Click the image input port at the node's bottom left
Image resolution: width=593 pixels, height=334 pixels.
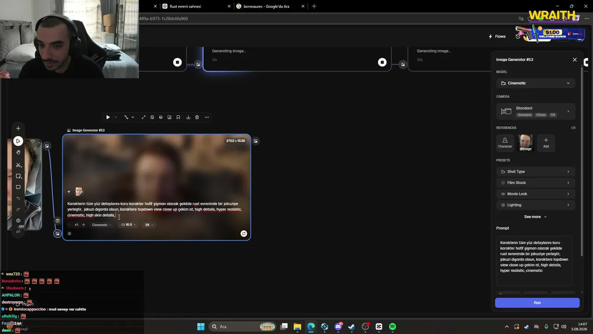click(57, 234)
